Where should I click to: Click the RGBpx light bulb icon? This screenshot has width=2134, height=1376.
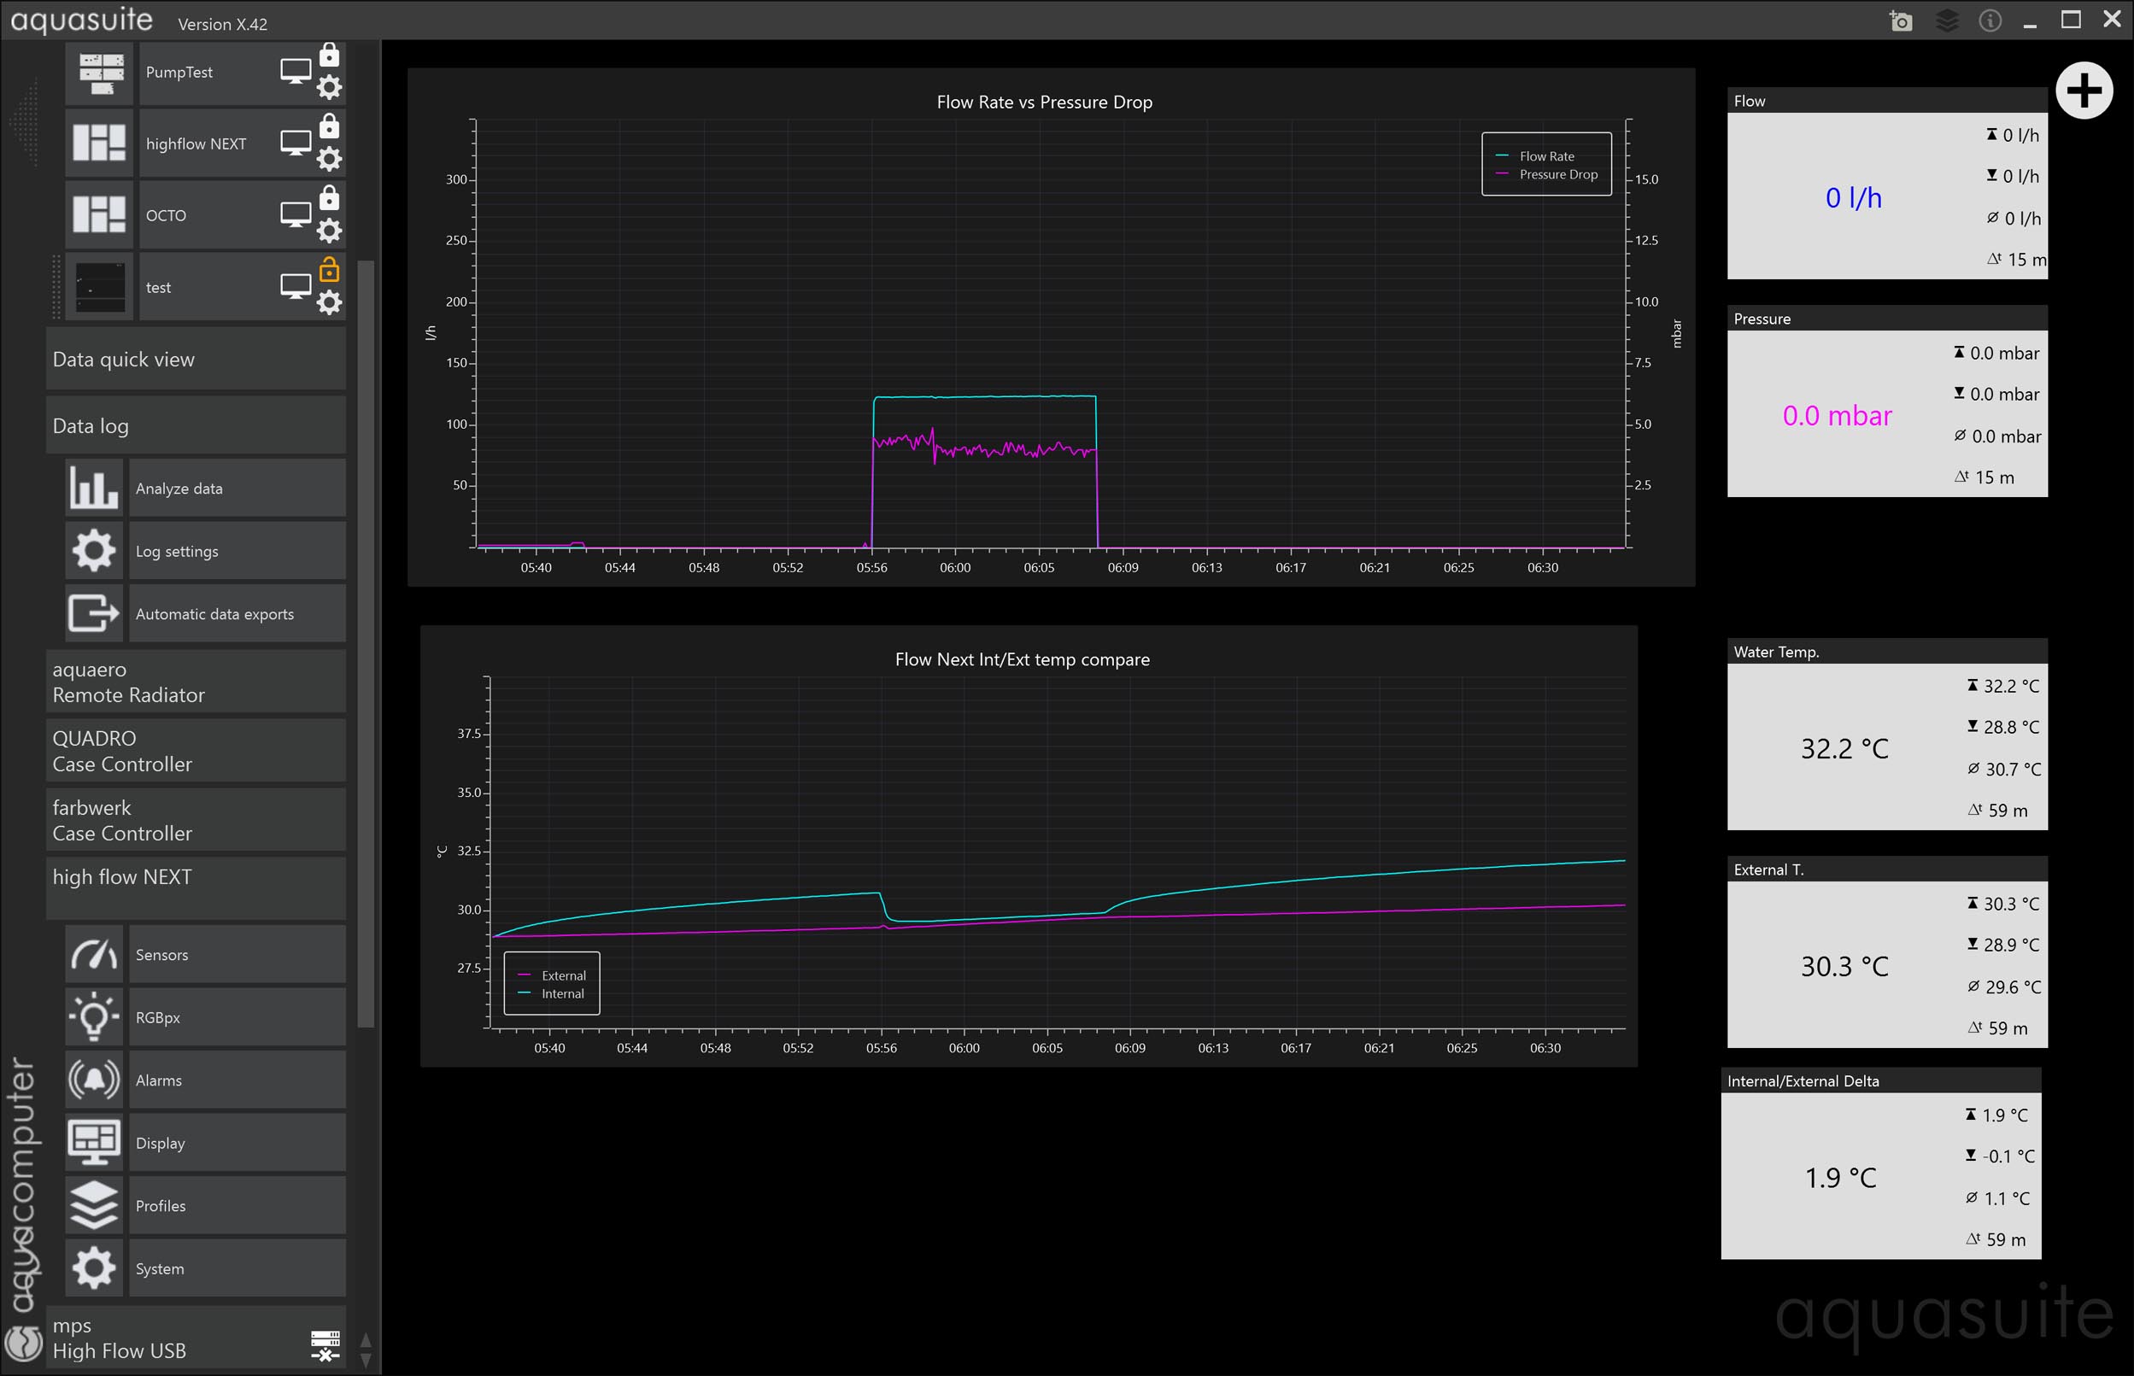tap(94, 1016)
